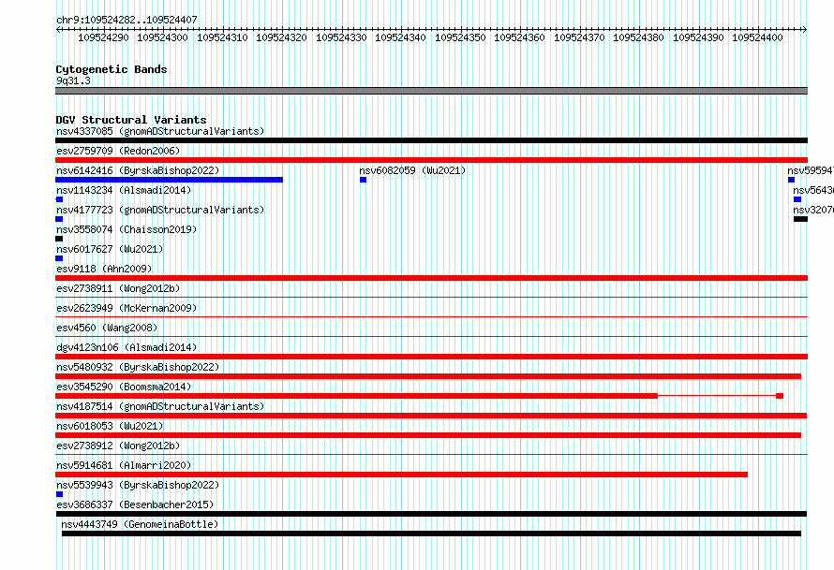Click small blue nsv1143234 glyph
The height and width of the screenshot is (570, 834).
coord(59,199)
